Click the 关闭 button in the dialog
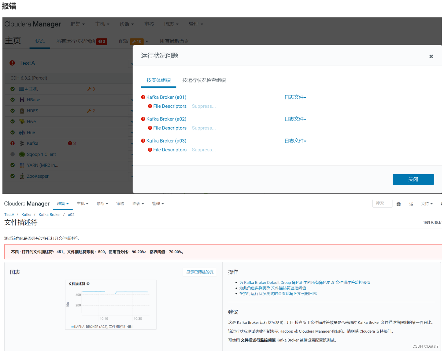Viewport: 444px width, 351px height. pyautogui.click(x=413, y=179)
